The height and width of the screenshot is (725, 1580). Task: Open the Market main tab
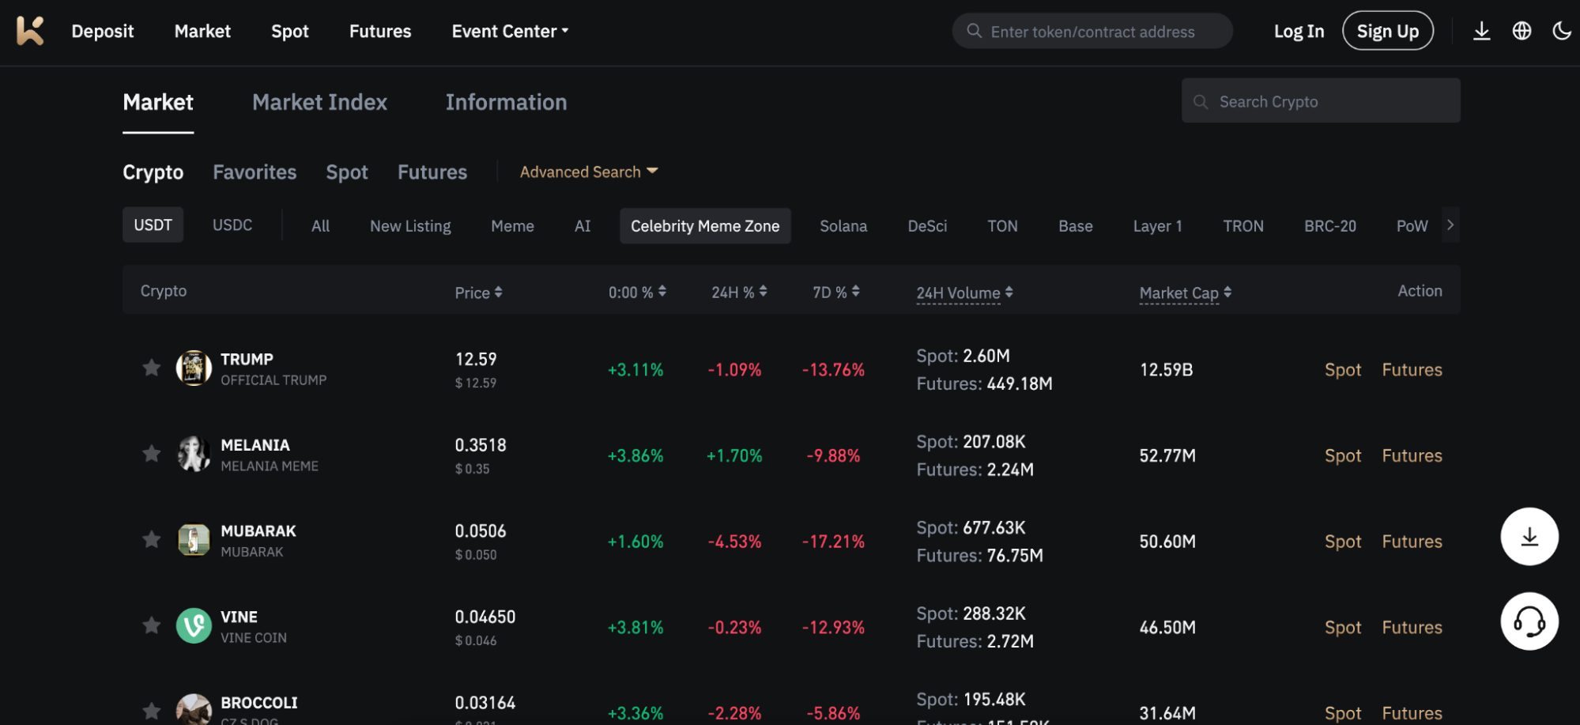pos(158,102)
